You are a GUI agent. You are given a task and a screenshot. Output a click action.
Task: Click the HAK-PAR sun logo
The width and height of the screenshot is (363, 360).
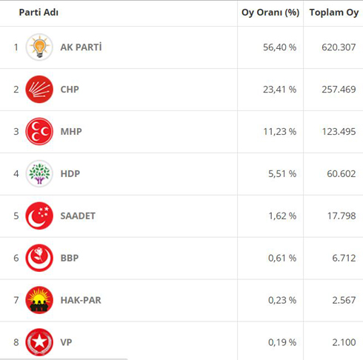click(x=39, y=300)
